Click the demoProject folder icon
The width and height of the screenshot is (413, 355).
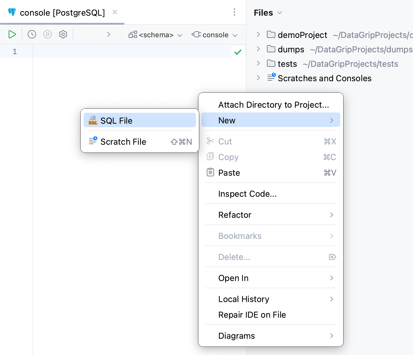click(271, 35)
